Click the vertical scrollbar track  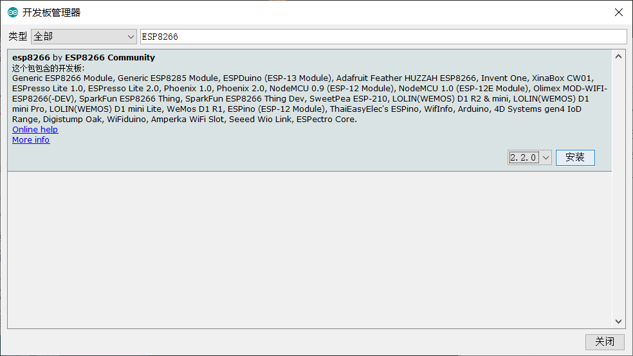pyautogui.click(x=618, y=189)
